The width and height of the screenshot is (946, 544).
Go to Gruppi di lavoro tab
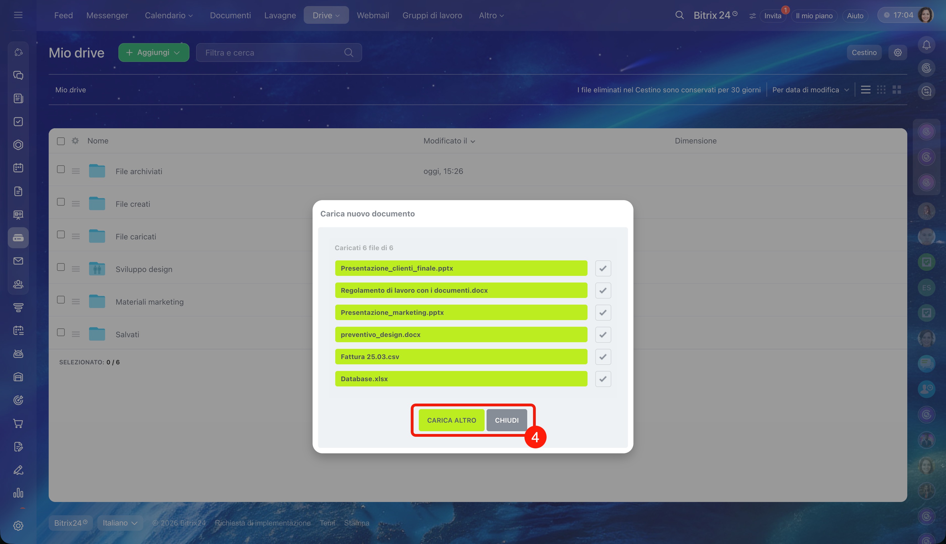432,15
